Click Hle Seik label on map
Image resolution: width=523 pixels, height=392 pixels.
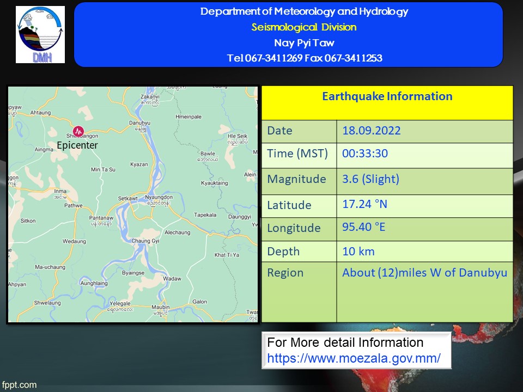point(238,136)
